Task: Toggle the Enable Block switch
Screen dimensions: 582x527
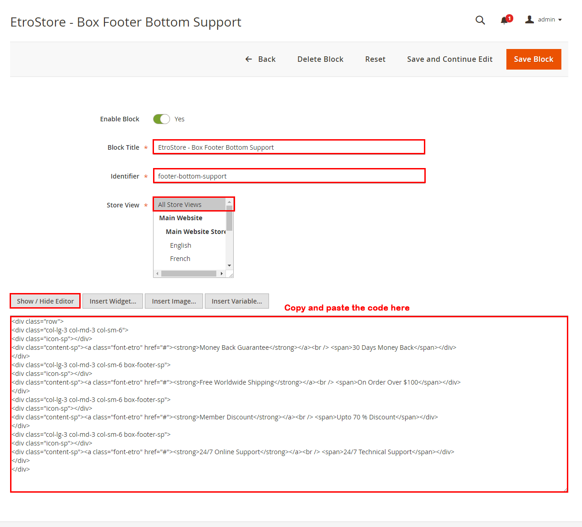Action: (161, 119)
